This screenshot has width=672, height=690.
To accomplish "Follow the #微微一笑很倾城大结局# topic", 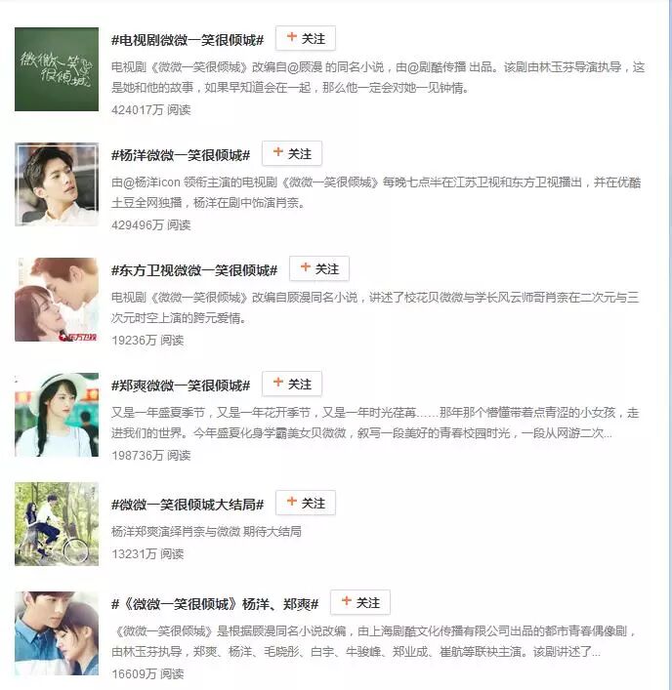I will (x=305, y=503).
